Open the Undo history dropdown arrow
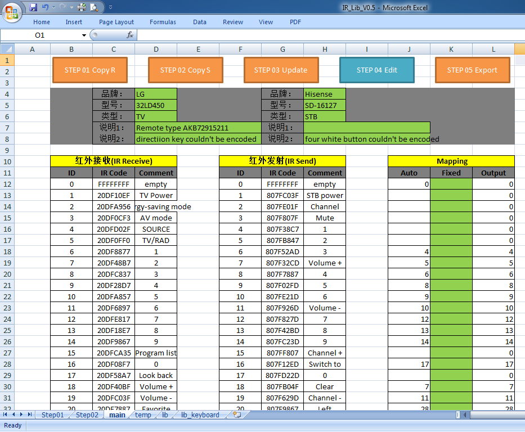Viewport: 525px width, 432px height. [x=53, y=7]
